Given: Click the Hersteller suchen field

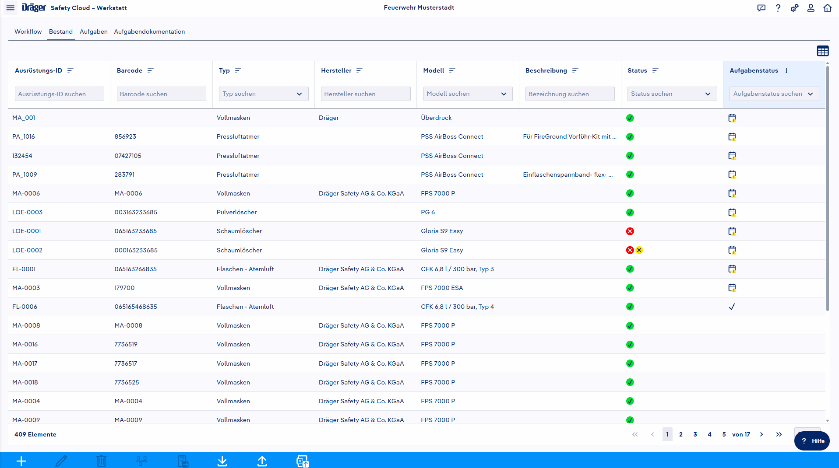Looking at the screenshot, I should click(x=366, y=94).
